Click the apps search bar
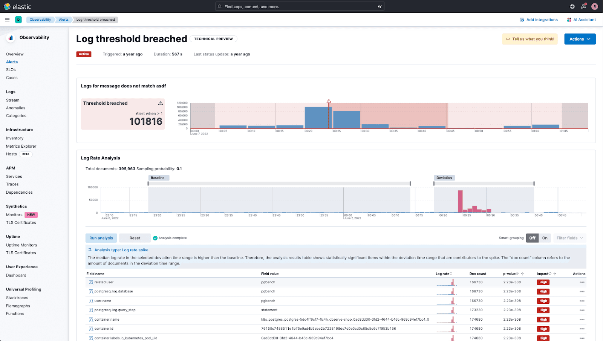The height and width of the screenshot is (341, 603). point(300,6)
